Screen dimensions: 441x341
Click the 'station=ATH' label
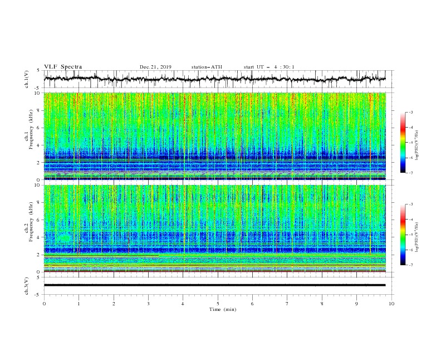pos(207,67)
